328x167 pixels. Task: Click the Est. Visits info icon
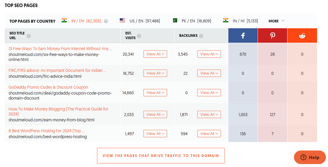[139, 36]
